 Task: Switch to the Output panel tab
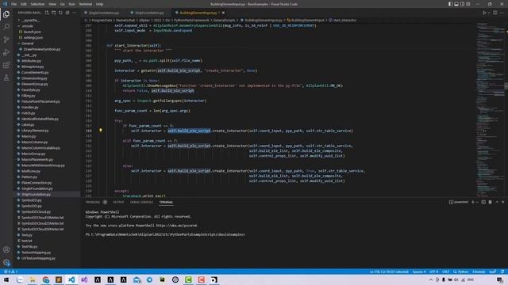pyautogui.click(x=118, y=202)
